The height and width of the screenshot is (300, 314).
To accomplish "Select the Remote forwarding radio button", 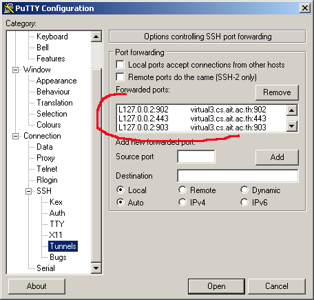I will (x=182, y=190).
